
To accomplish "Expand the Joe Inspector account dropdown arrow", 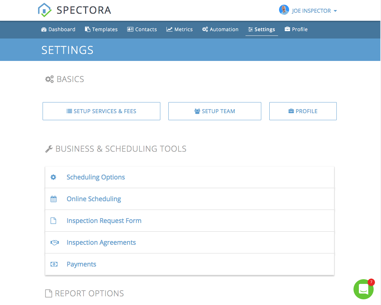I will [x=335, y=11].
